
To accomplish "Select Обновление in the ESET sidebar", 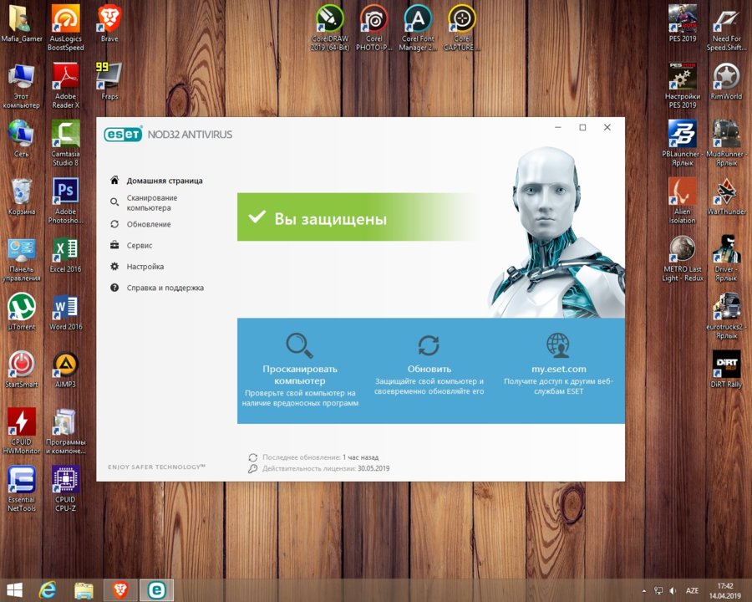I will [x=140, y=224].
